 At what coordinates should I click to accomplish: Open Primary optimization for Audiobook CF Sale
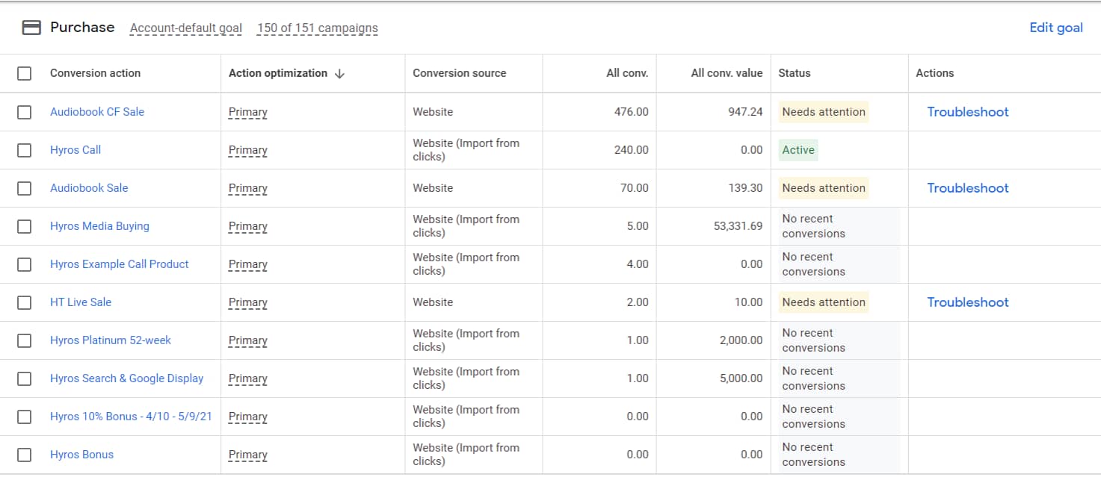248,112
